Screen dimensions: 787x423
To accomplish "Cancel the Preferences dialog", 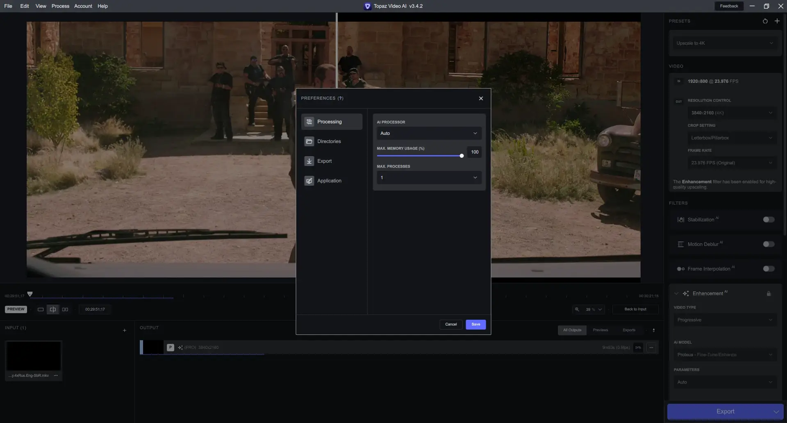I will click(x=451, y=324).
